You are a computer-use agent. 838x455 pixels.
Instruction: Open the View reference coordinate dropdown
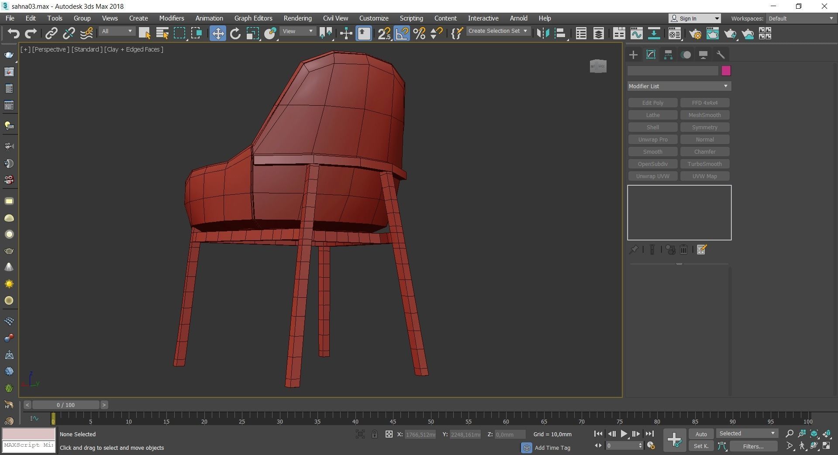click(297, 31)
